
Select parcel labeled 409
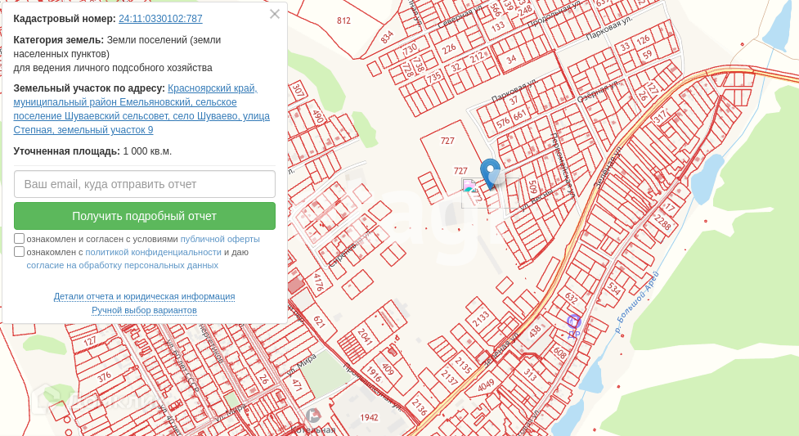click(x=388, y=367)
